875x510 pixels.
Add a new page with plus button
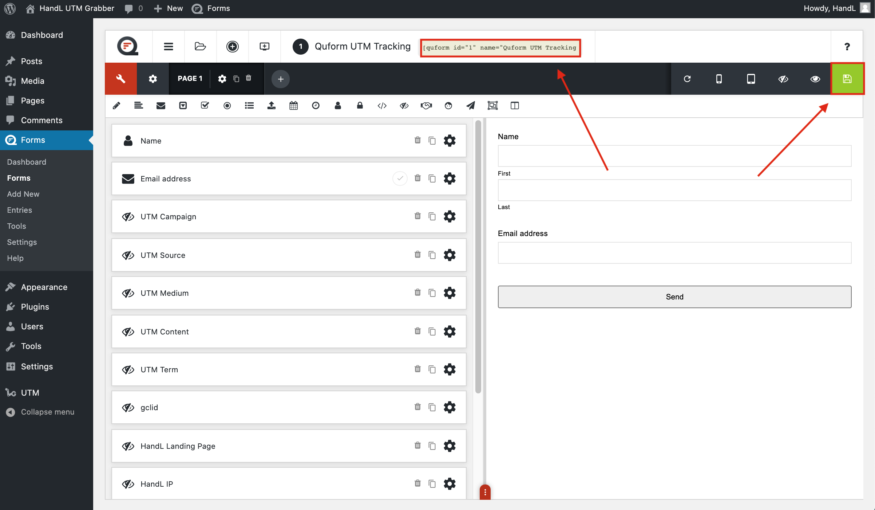click(x=281, y=79)
